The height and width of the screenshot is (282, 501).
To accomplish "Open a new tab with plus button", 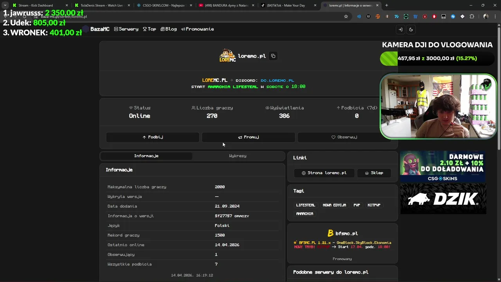I will pyautogui.click(x=387, y=5).
